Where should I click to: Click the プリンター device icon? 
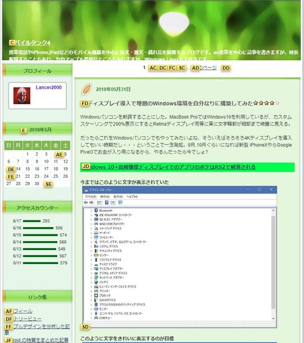[x=96, y=291]
